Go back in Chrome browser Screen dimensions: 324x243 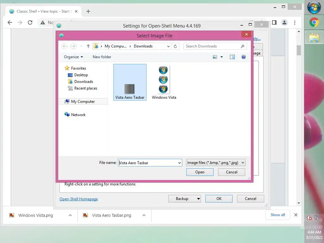tap(10, 22)
